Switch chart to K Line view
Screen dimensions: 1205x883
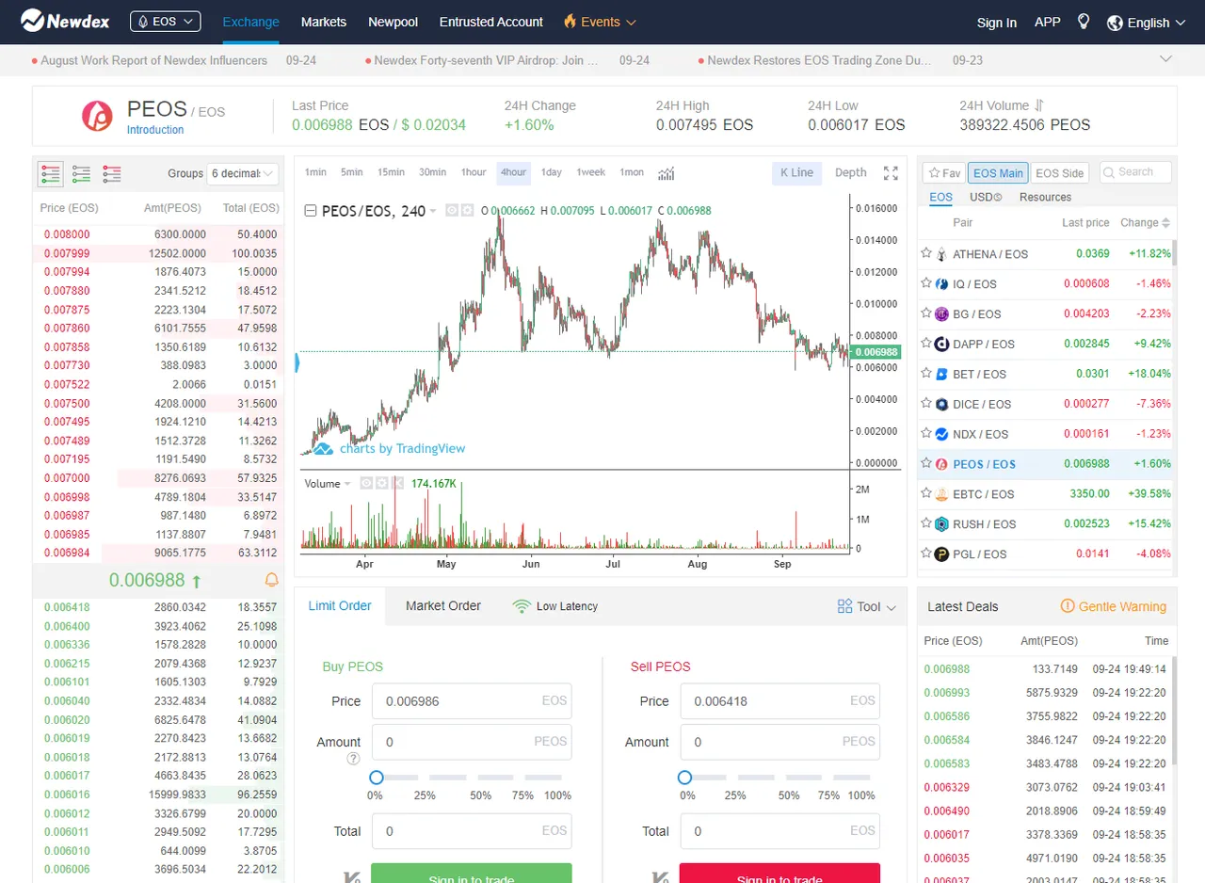pyautogui.click(x=796, y=172)
